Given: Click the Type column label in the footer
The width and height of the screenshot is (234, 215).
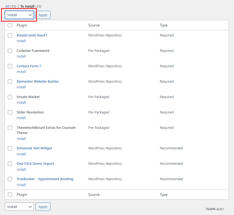Looking at the screenshot, I should click(x=163, y=194).
